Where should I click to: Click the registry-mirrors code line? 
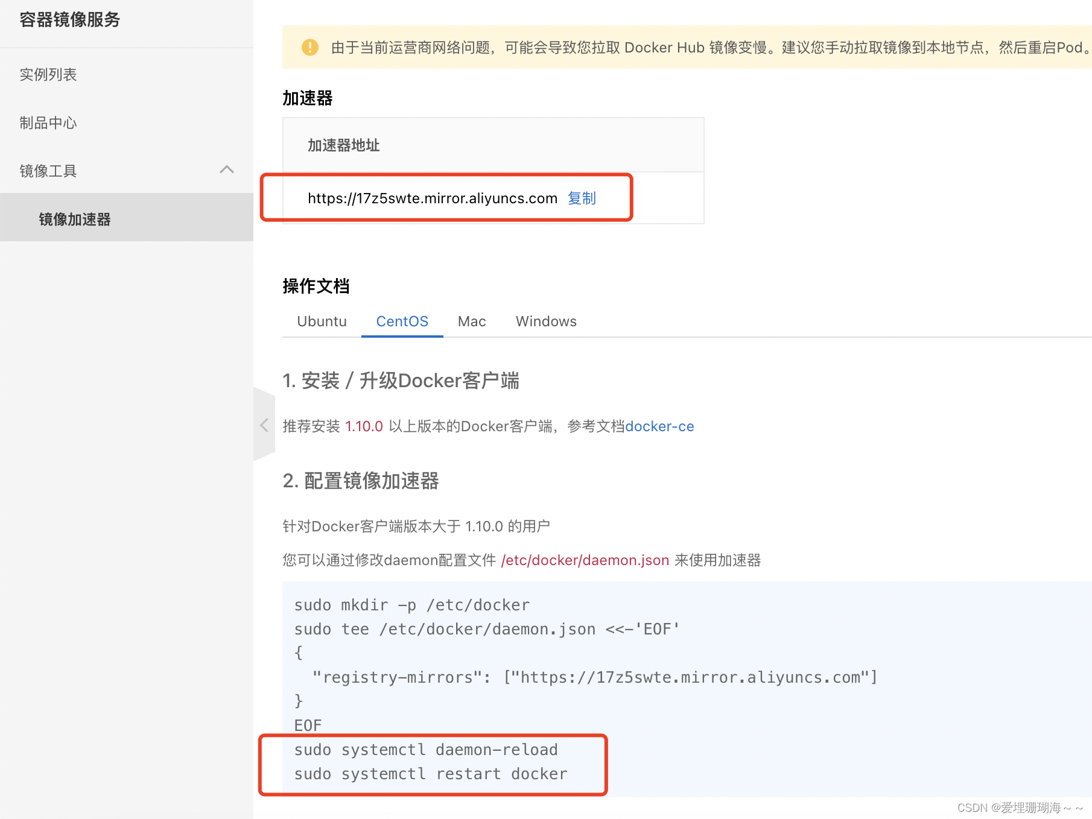[x=595, y=677]
